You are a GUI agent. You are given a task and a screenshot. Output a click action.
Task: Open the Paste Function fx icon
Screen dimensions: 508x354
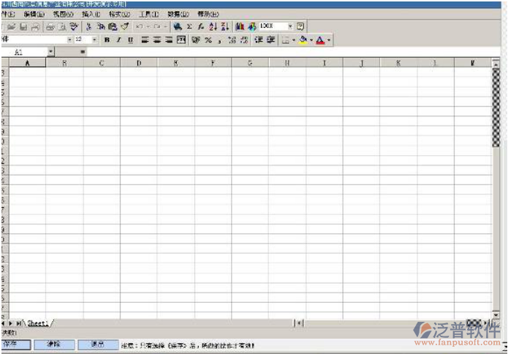tap(201, 27)
